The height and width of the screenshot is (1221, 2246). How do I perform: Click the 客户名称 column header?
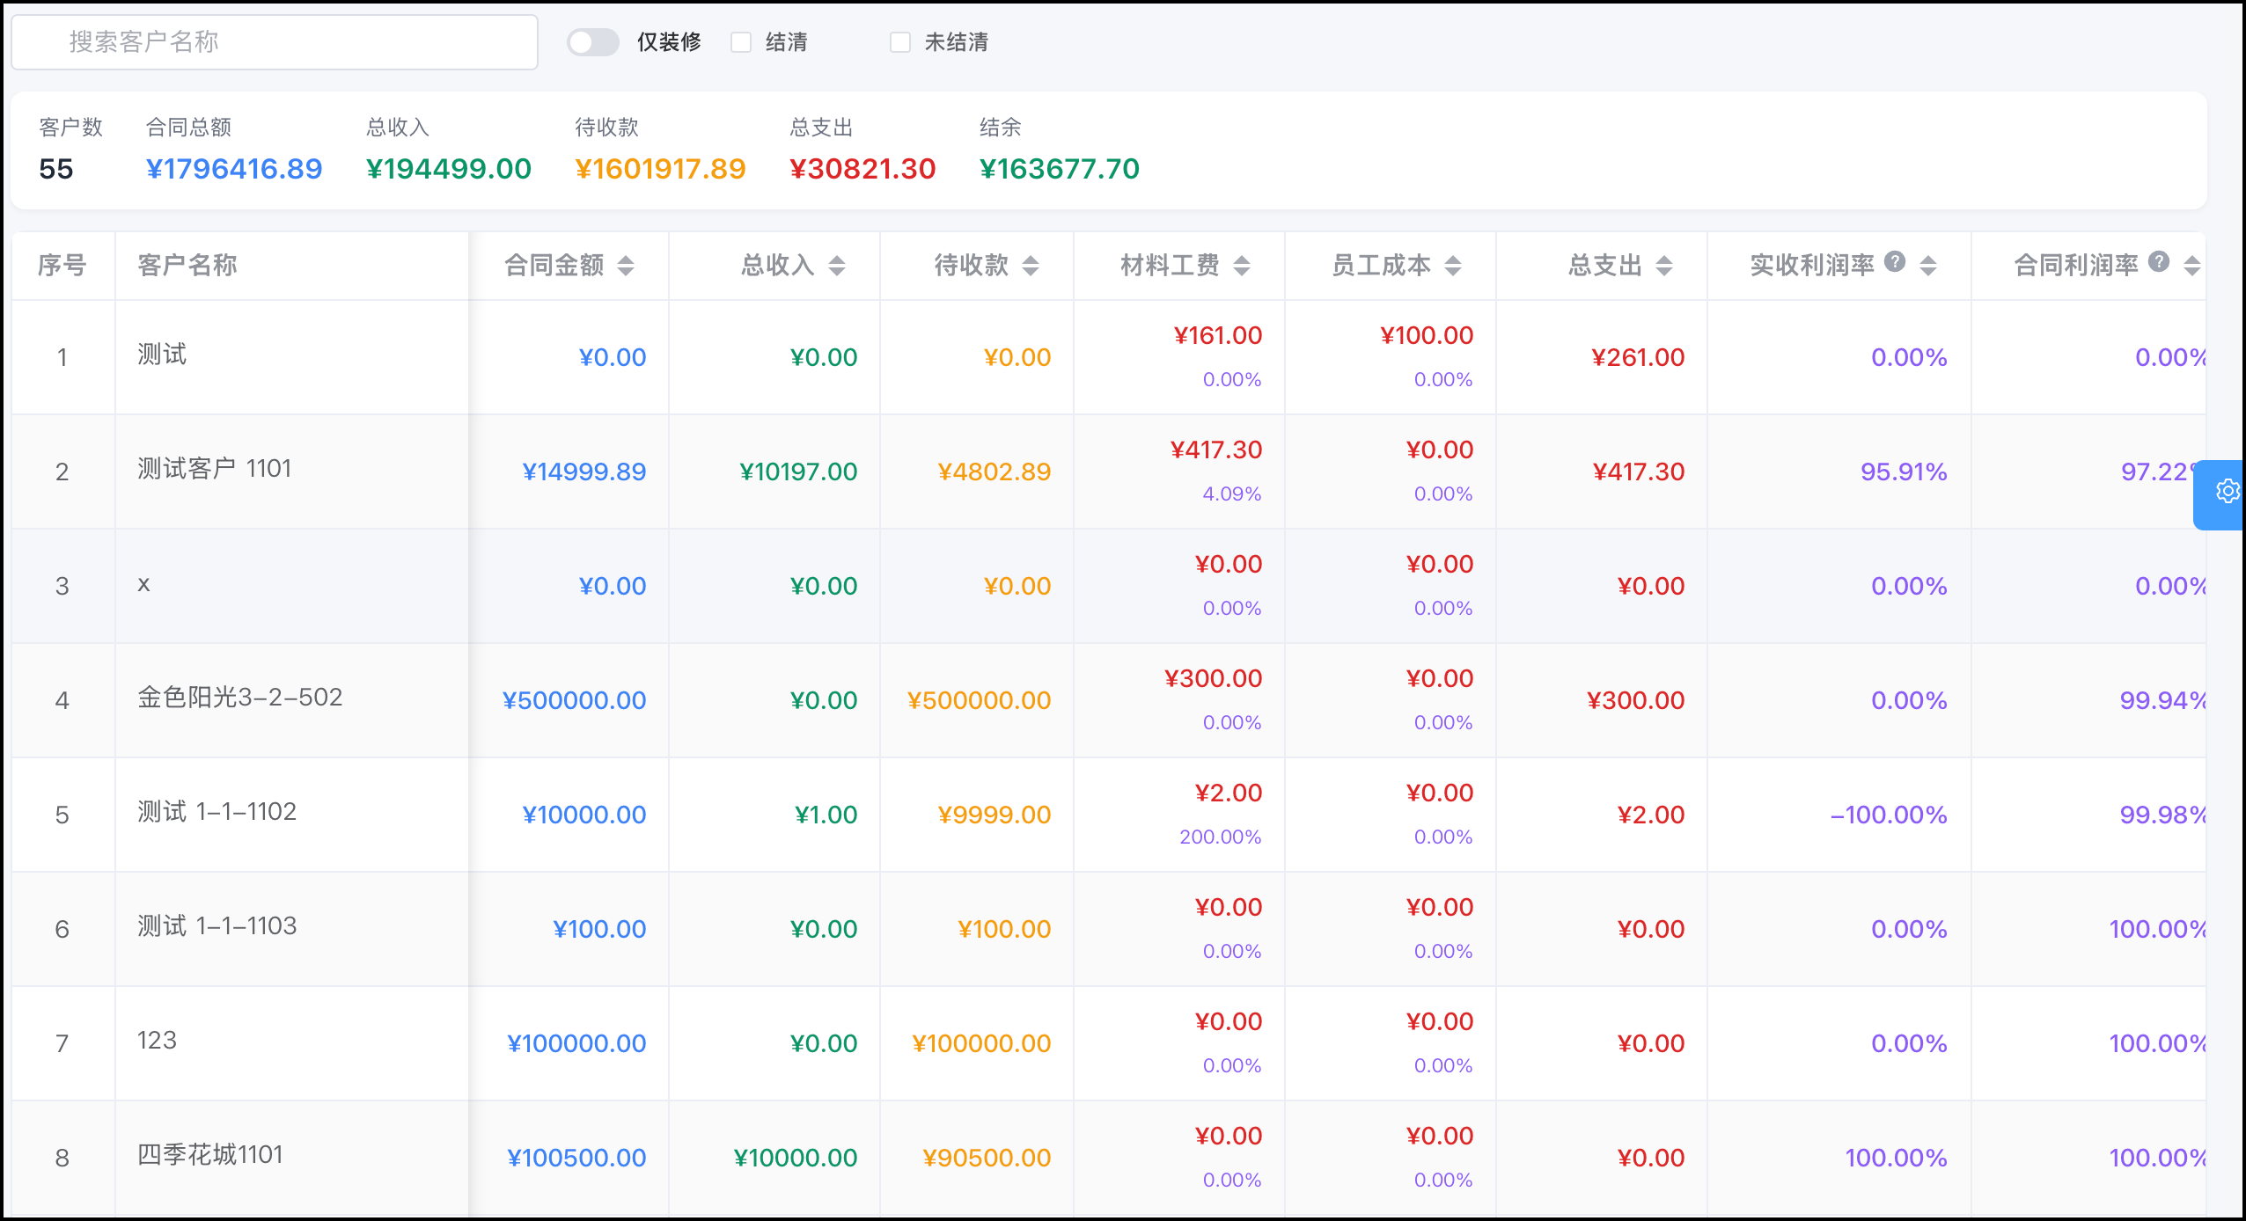point(291,266)
